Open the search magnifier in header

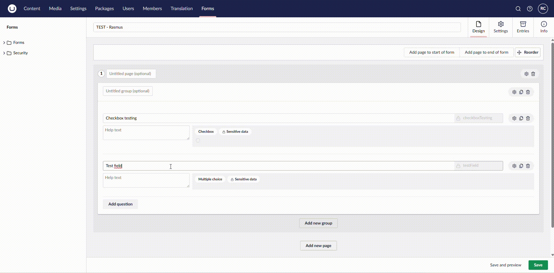(518, 9)
